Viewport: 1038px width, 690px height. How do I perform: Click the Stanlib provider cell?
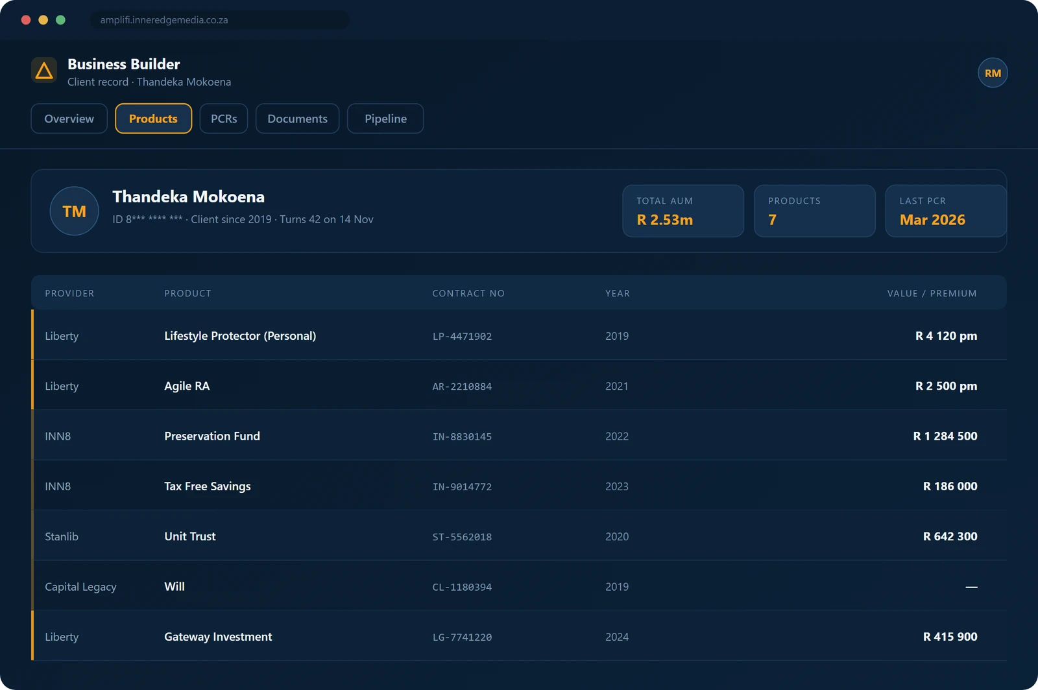62,536
